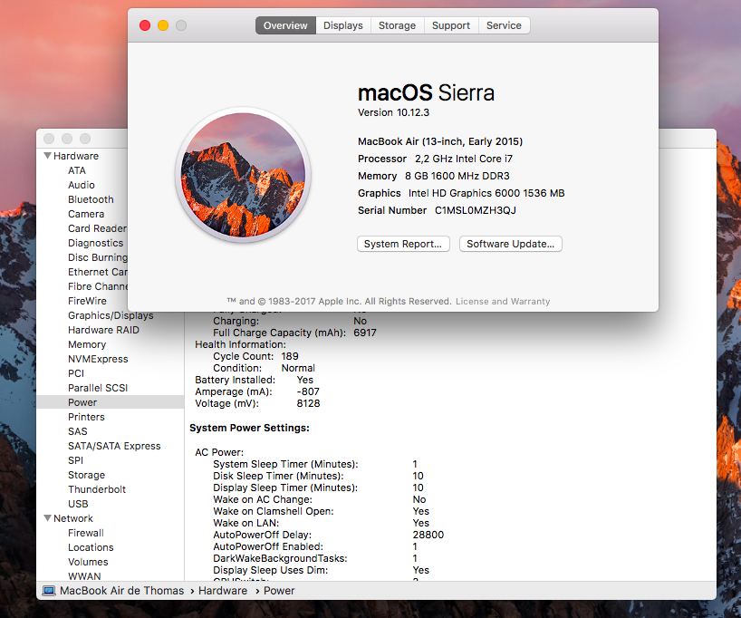The width and height of the screenshot is (741, 618).
Task: Select NVMExpress in the sidebar
Action: 98,359
